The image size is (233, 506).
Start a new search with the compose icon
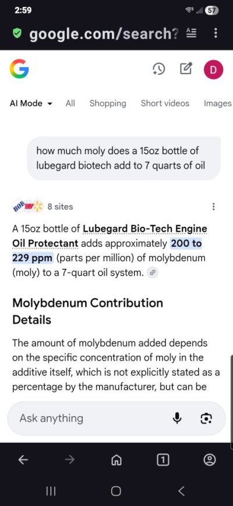point(186,68)
